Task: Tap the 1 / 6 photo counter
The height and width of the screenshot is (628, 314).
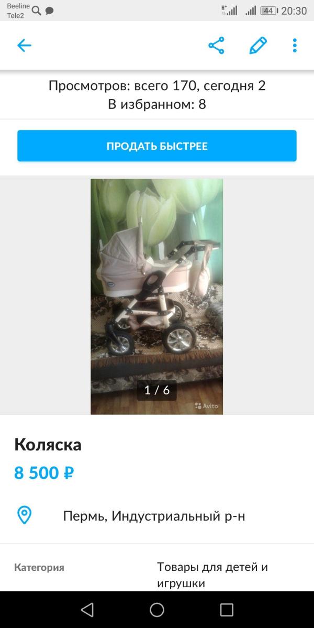Action: (x=157, y=390)
